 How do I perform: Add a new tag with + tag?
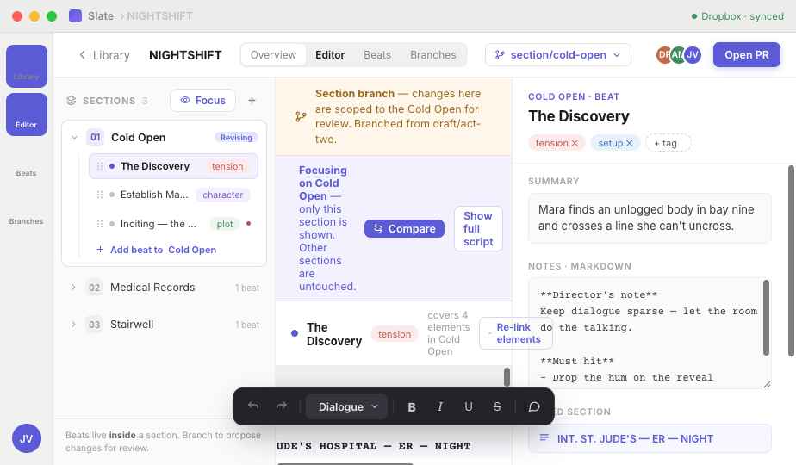pos(669,143)
